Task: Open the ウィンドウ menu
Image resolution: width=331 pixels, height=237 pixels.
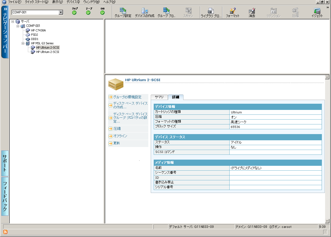Action: click(91, 2)
